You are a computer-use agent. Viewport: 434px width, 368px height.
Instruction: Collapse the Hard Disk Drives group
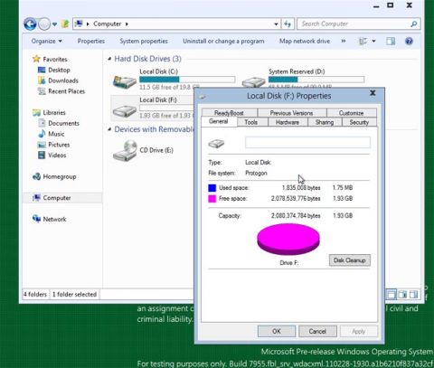point(109,59)
